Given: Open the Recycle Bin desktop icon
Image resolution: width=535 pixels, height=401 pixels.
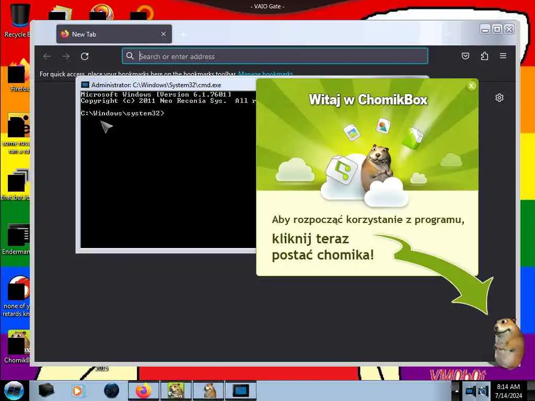Looking at the screenshot, I should 18,20.
